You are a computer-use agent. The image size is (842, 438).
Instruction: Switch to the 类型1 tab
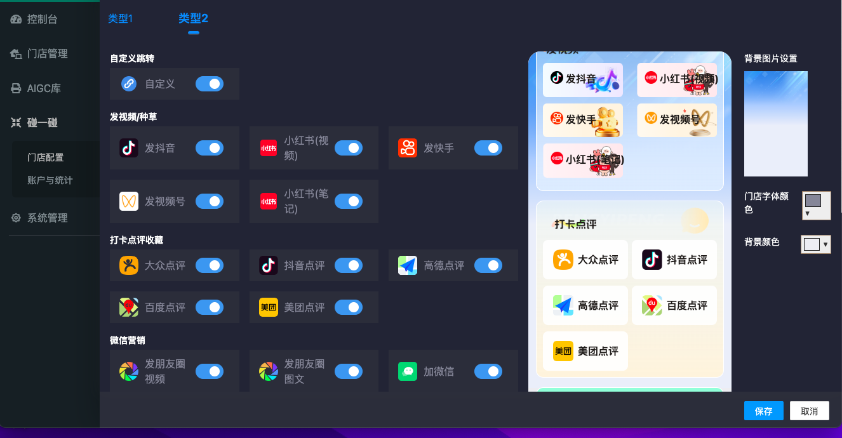(x=121, y=18)
